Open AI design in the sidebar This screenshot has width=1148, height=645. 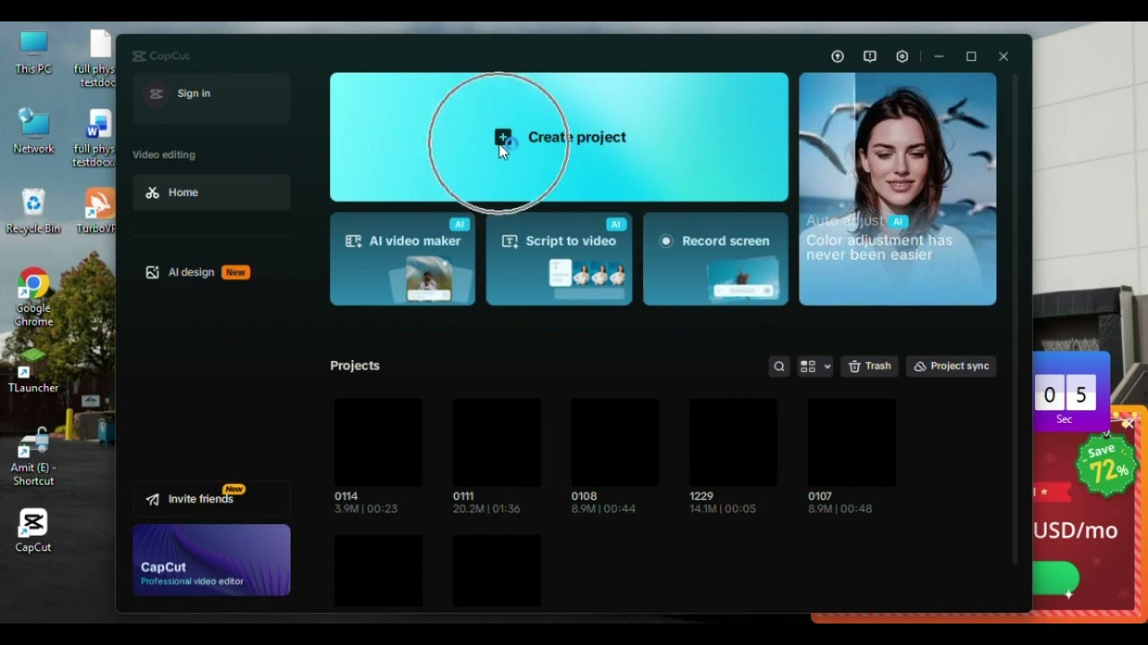[212, 272]
